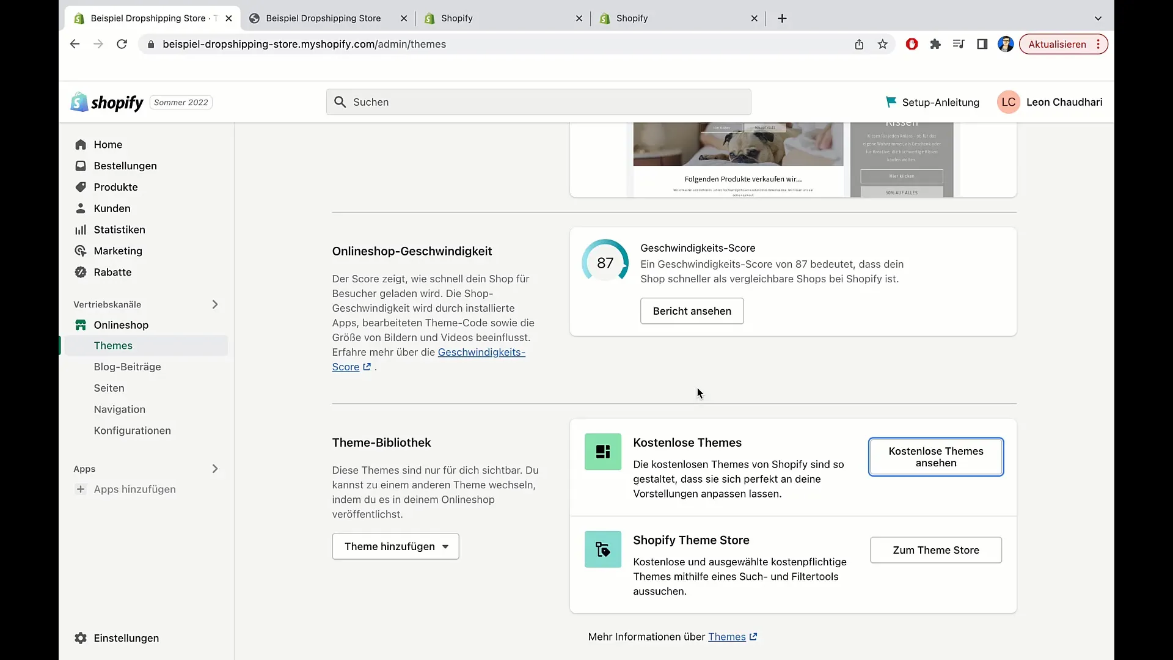The image size is (1173, 660).
Task: Click Zum Theme Store button
Action: point(936,549)
